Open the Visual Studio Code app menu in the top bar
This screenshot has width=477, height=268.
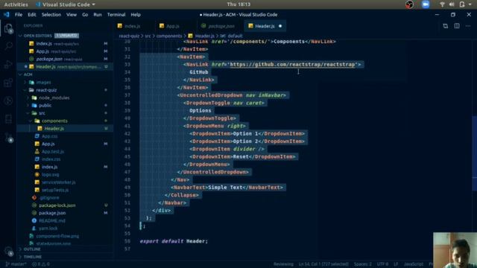tap(65, 4)
